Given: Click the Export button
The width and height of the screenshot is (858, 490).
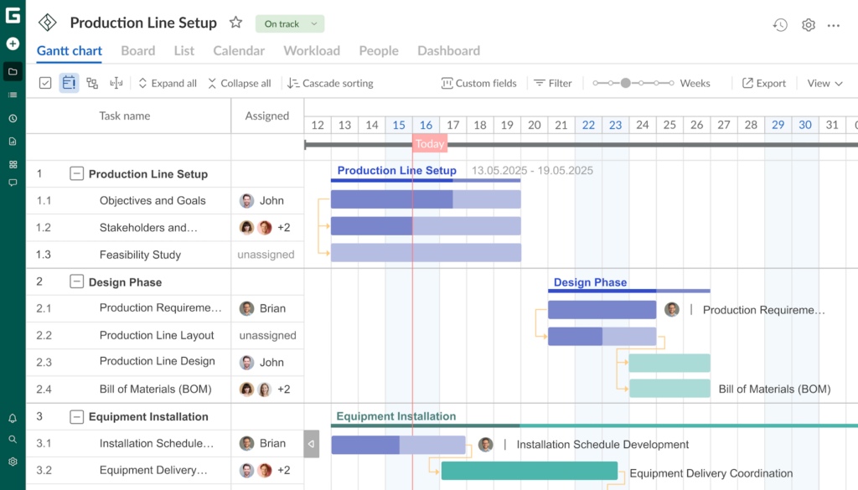Looking at the screenshot, I should pyautogui.click(x=763, y=83).
